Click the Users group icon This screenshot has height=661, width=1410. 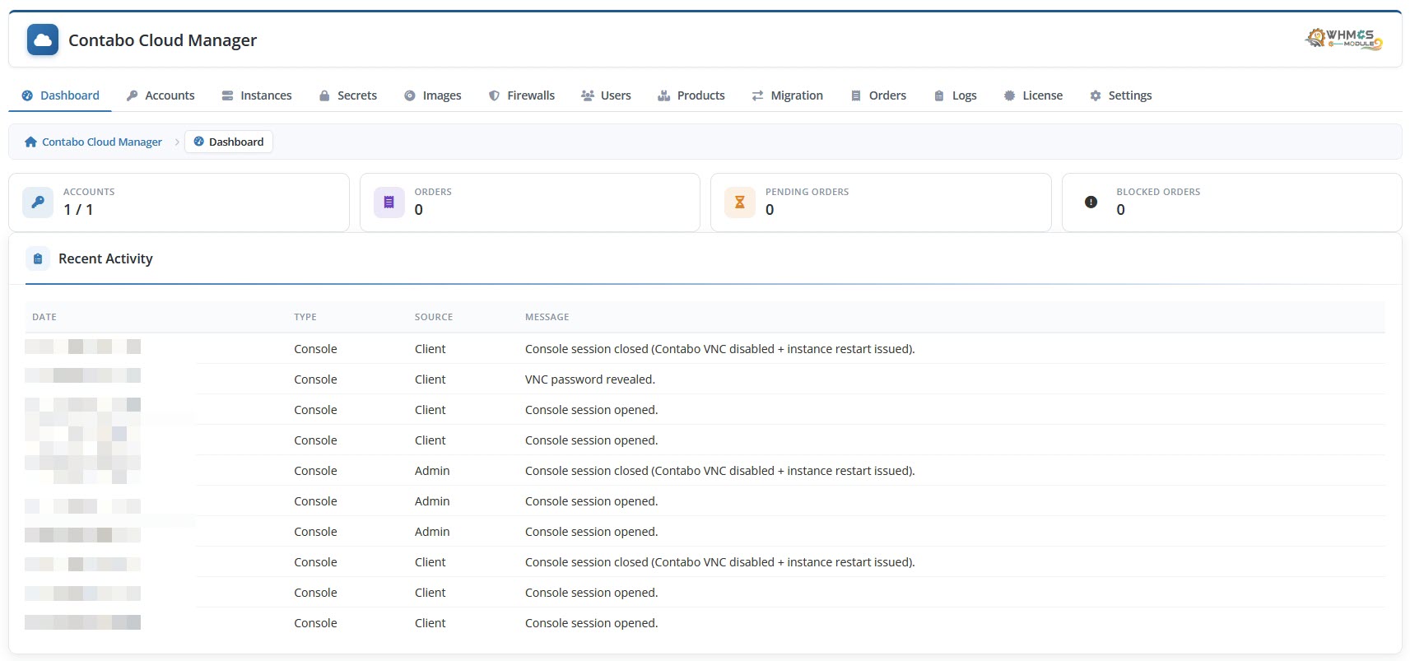coord(588,95)
